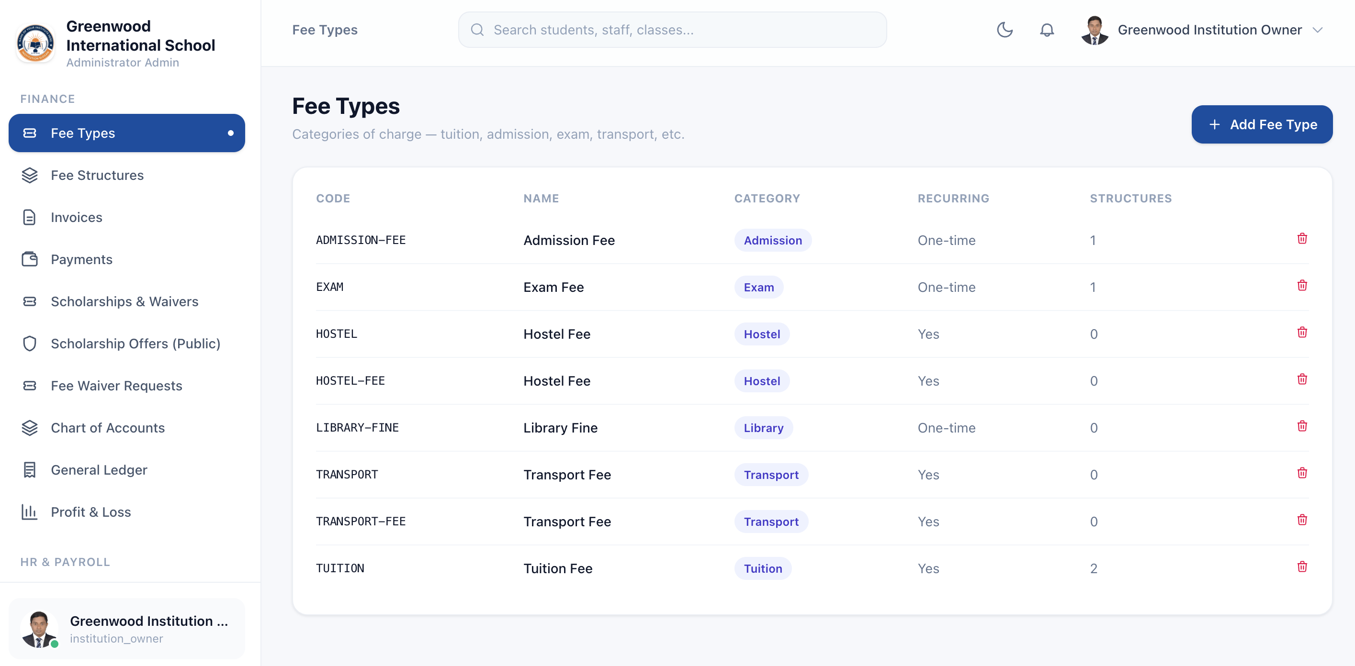Image resolution: width=1355 pixels, height=666 pixels.
Task: Open Fee Structures in sidebar
Action: 127,175
